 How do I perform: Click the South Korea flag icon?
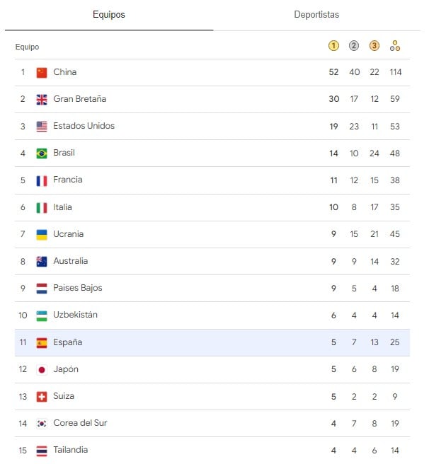click(42, 424)
